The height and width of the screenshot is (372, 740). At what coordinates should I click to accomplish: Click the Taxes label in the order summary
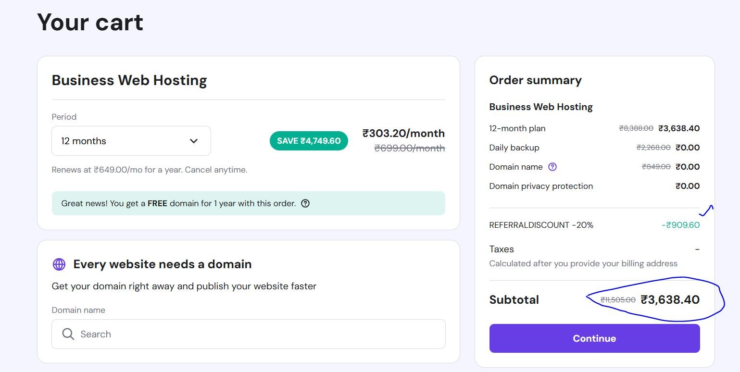click(x=502, y=249)
